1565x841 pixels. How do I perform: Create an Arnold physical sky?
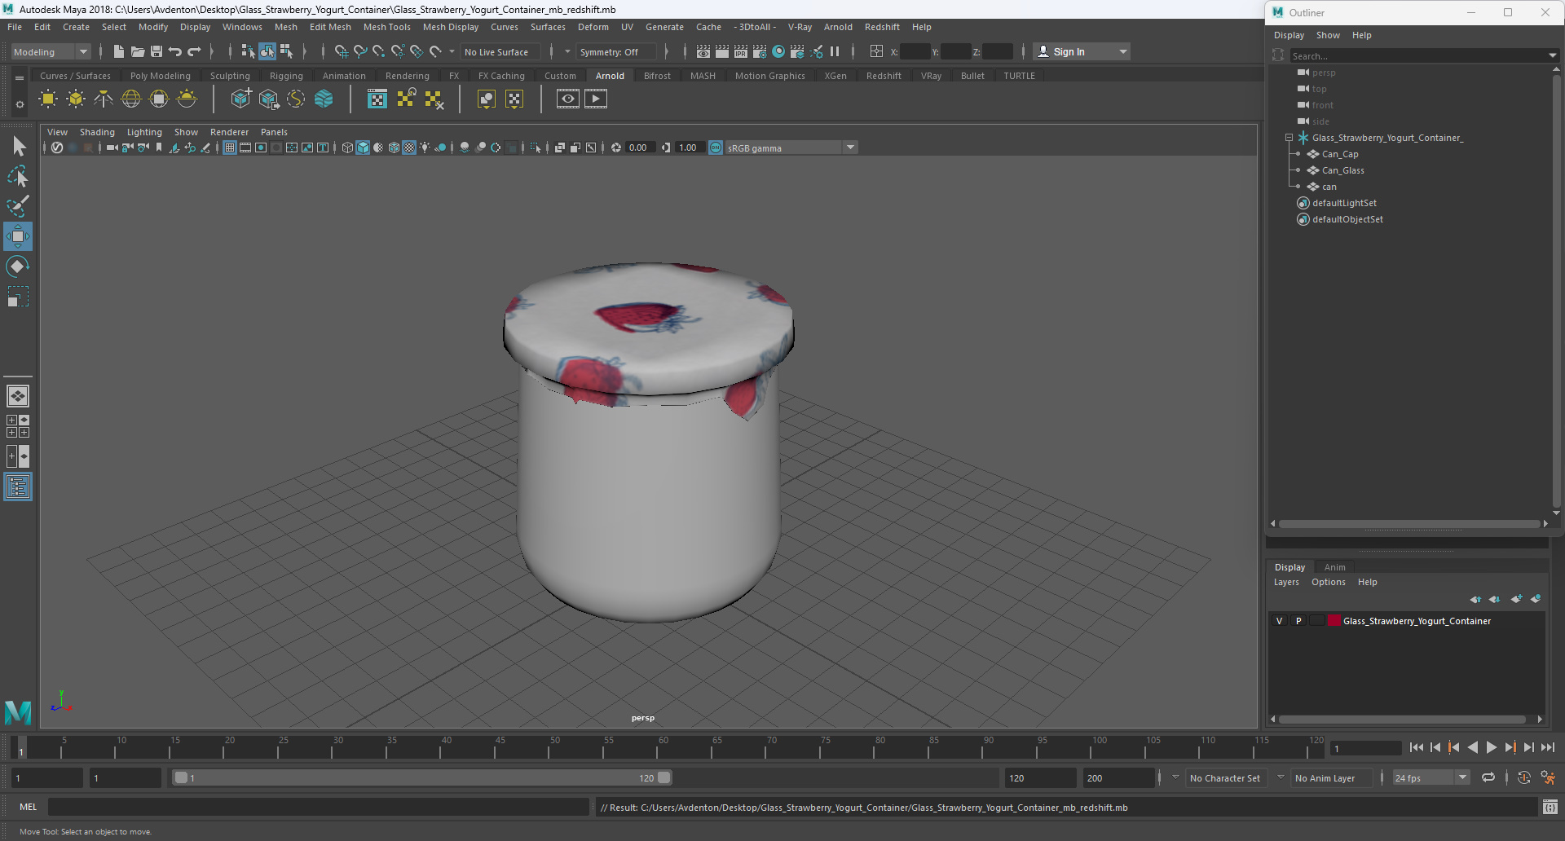click(x=187, y=99)
